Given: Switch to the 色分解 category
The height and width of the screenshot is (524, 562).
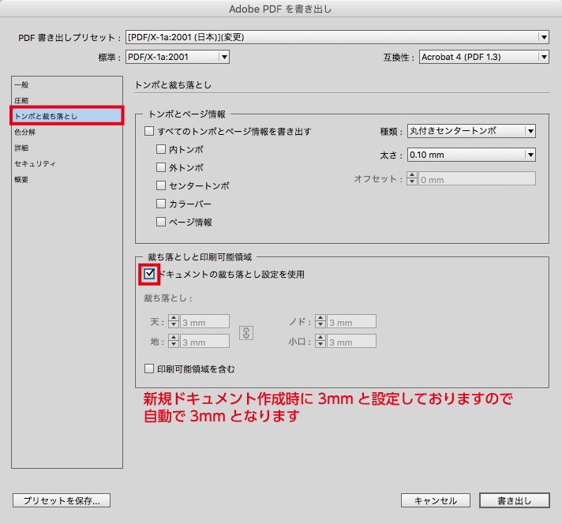Looking at the screenshot, I should tap(25, 132).
